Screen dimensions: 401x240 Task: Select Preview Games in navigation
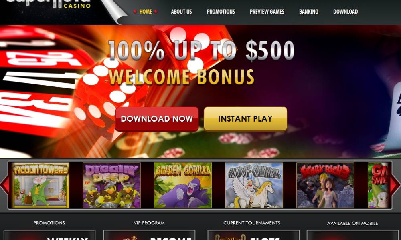tap(267, 12)
